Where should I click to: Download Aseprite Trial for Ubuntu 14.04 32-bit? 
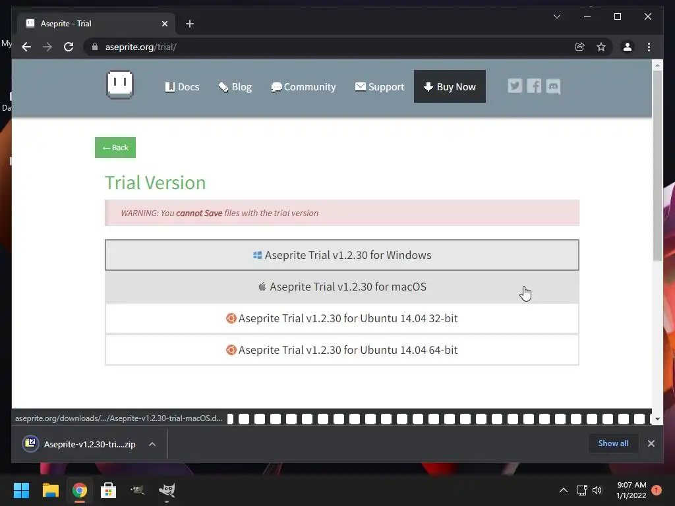coord(342,318)
